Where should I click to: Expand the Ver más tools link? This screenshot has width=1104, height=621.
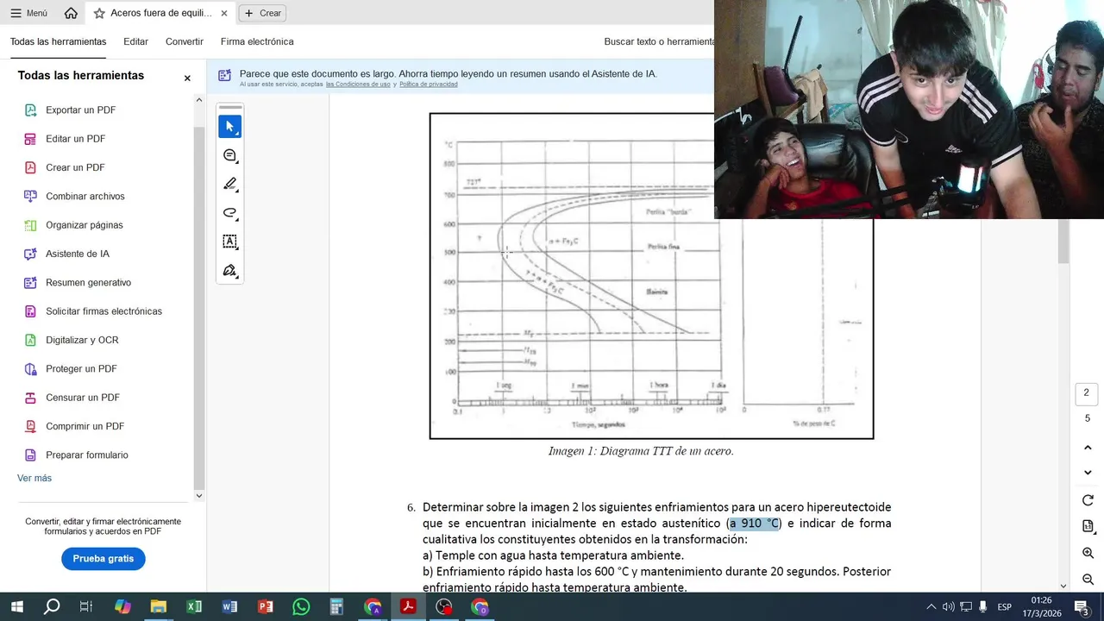coord(34,478)
